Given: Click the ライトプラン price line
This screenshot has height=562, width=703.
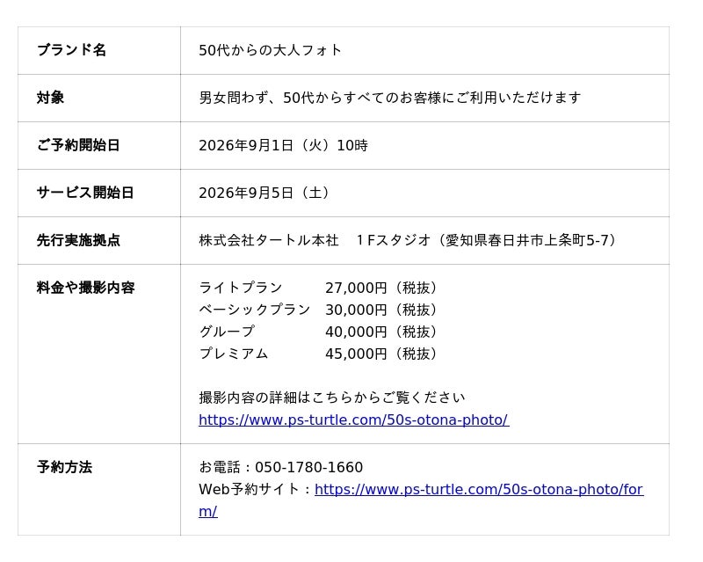Looking at the screenshot, I should point(319,288).
